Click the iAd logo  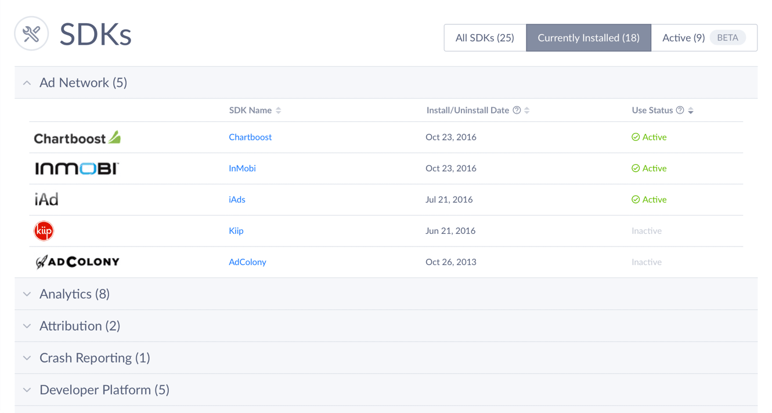46,200
